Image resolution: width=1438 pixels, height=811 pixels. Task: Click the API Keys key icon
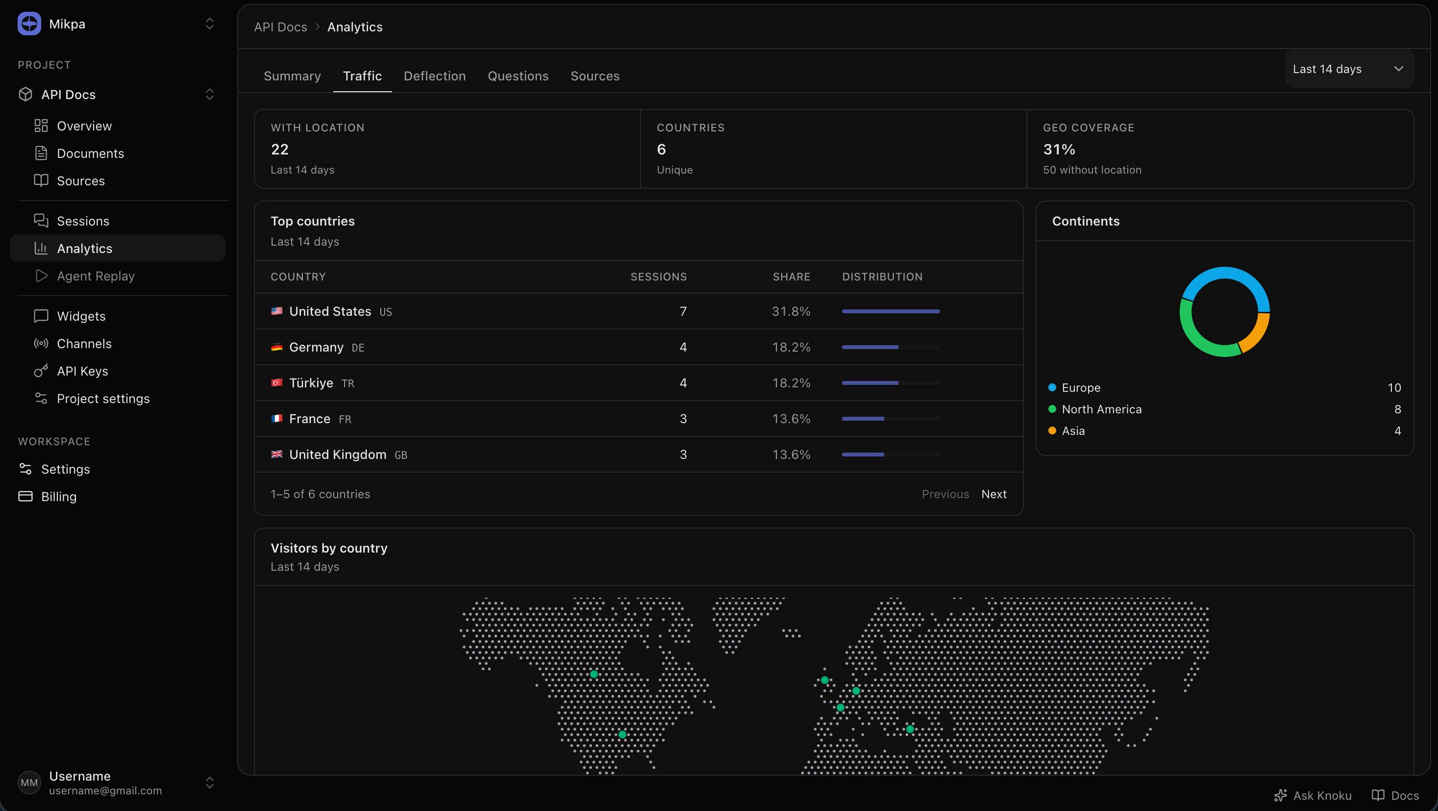[x=41, y=370]
